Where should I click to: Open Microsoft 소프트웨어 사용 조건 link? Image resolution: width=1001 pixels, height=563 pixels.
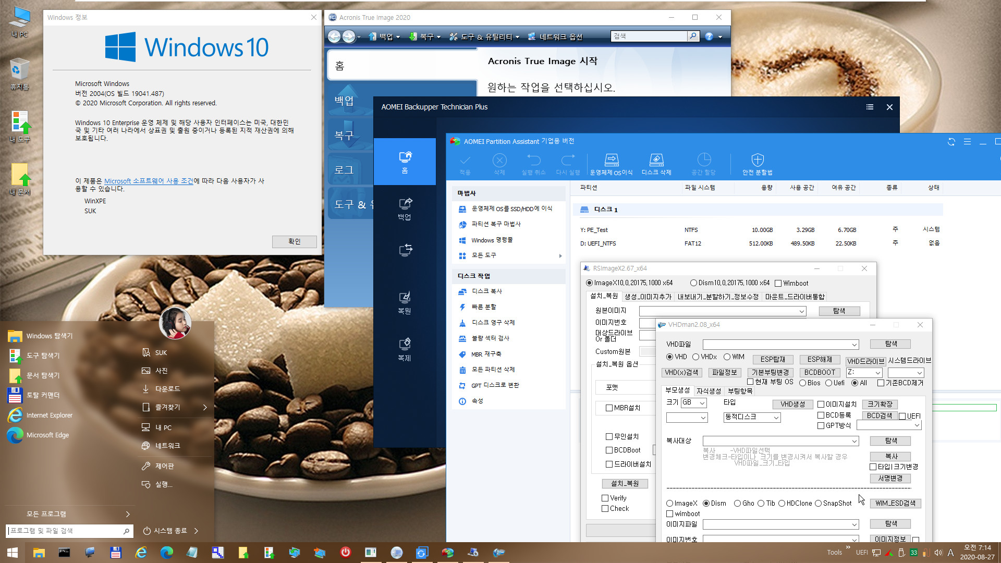pos(149,181)
